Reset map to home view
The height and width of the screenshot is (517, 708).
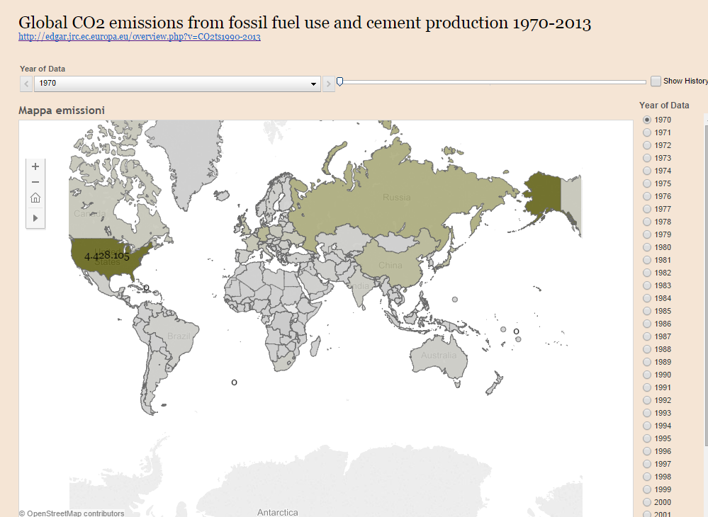pyautogui.click(x=35, y=199)
